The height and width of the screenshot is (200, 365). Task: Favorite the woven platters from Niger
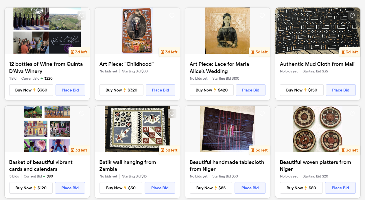click(352, 114)
